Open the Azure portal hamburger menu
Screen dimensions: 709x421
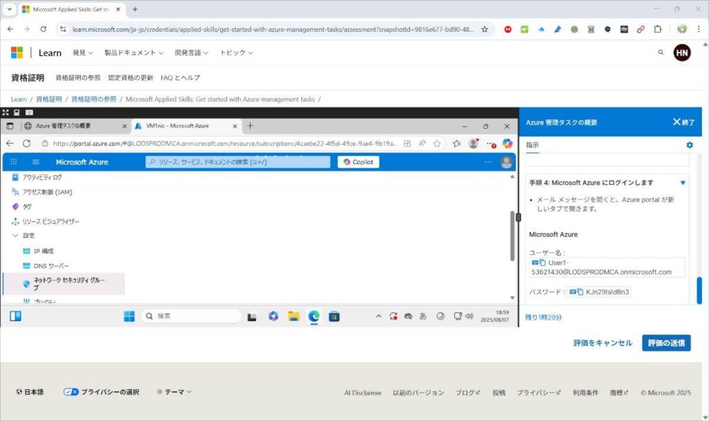[x=36, y=162]
